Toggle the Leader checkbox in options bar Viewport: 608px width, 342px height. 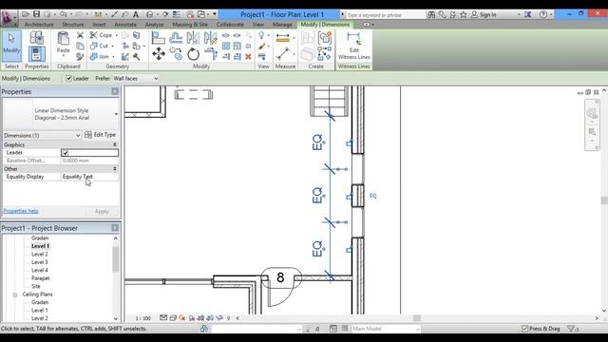click(69, 79)
